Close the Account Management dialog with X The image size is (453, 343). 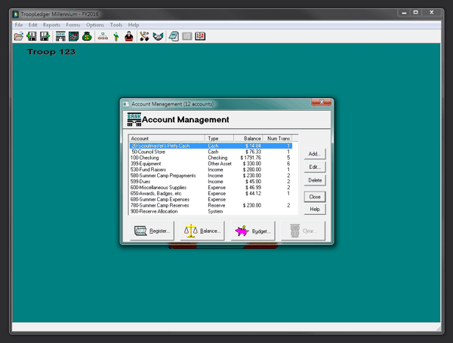[x=322, y=102]
